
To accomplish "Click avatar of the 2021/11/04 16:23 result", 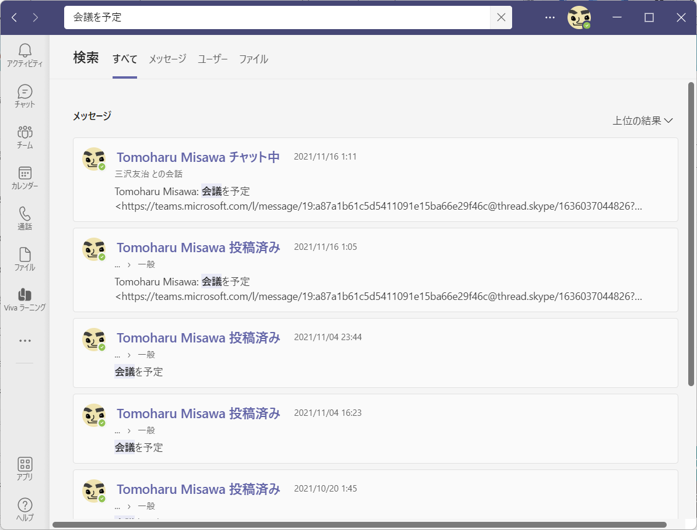I will [94, 415].
